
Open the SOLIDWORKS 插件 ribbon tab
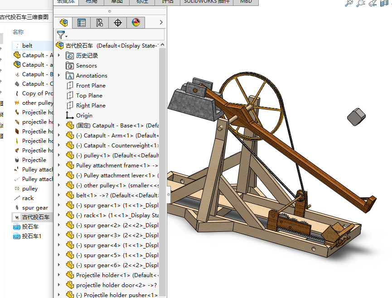[x=207, y=1]
